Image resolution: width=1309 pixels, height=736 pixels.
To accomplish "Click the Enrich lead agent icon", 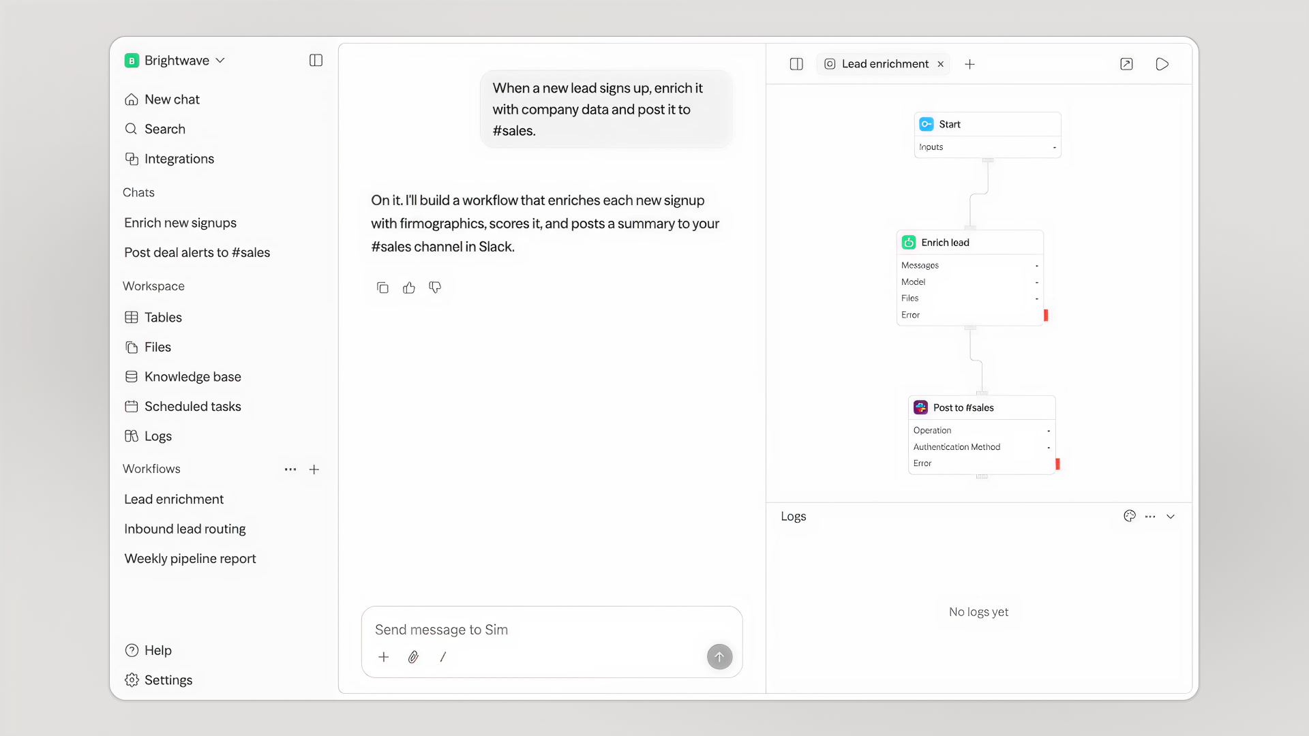I will 909,243.
